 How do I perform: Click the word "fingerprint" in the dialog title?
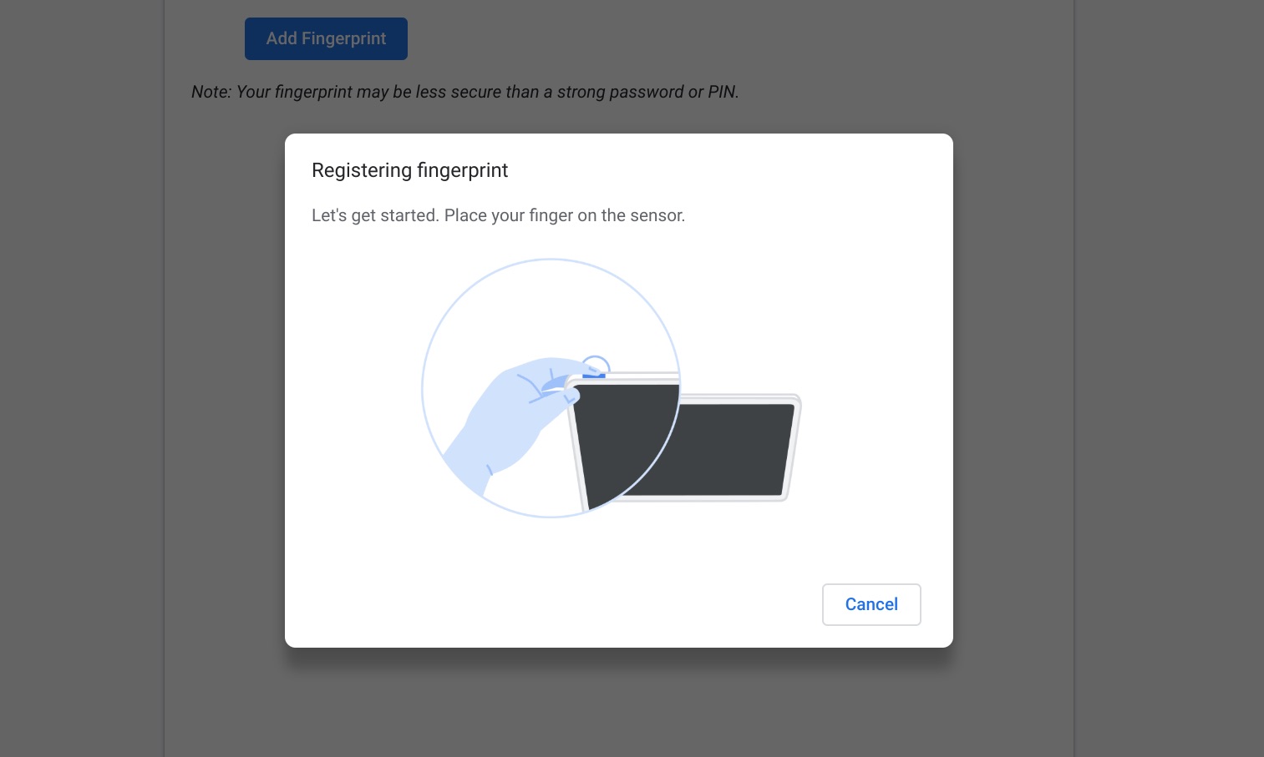[x=462, y=170]
